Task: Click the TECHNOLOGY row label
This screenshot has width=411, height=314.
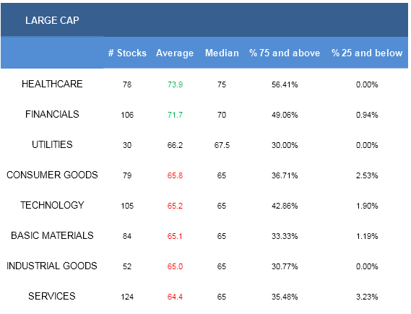Action: (x=52, y=205)
